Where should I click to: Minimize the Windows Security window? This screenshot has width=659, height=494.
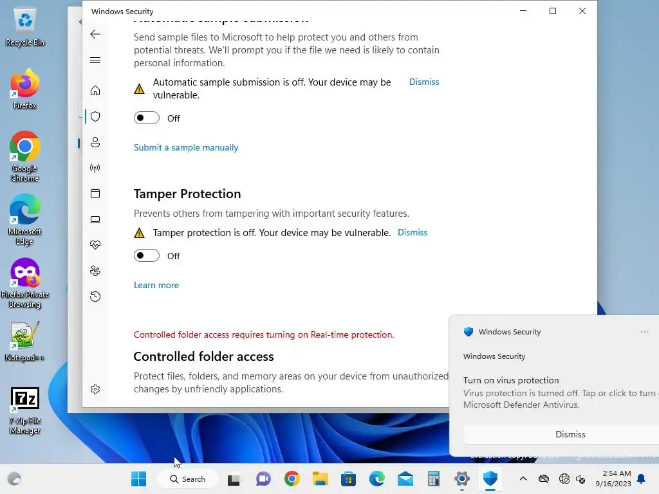(523, 11)
